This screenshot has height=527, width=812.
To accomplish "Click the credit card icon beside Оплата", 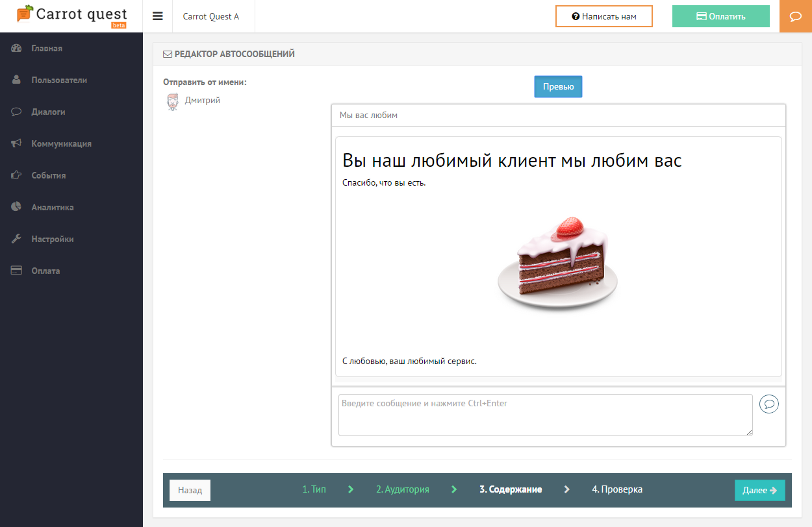I will pos(17,271).
